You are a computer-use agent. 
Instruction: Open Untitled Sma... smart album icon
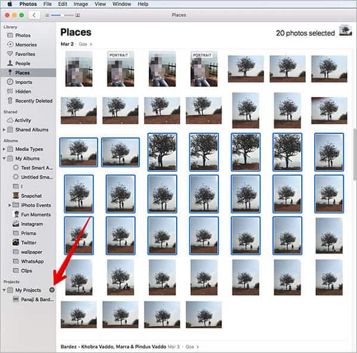tap(15, 177)
